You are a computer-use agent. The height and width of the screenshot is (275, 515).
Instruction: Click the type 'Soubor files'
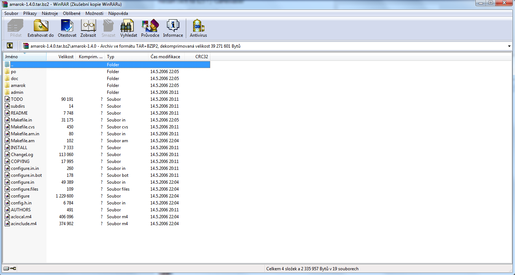(x=118, y=189)
